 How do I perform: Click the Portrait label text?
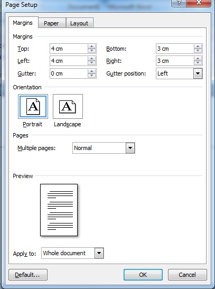point(32,124)
